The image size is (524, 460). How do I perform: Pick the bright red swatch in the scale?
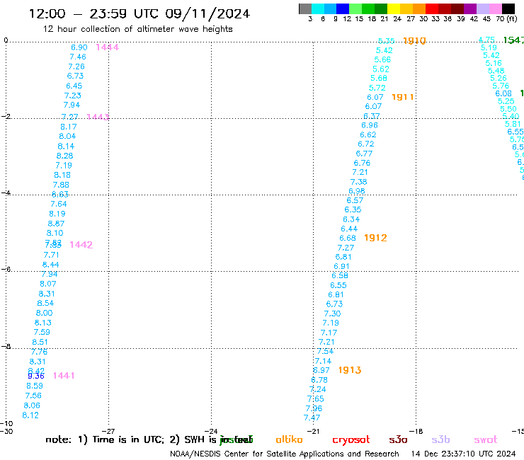[x=432, y=8]
